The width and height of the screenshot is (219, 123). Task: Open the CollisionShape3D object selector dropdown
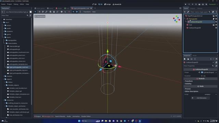pyautogui.click(x=199, y=62)
